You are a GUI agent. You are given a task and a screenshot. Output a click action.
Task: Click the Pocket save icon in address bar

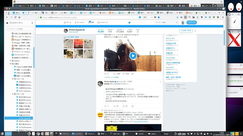click(x=155, y=17)
